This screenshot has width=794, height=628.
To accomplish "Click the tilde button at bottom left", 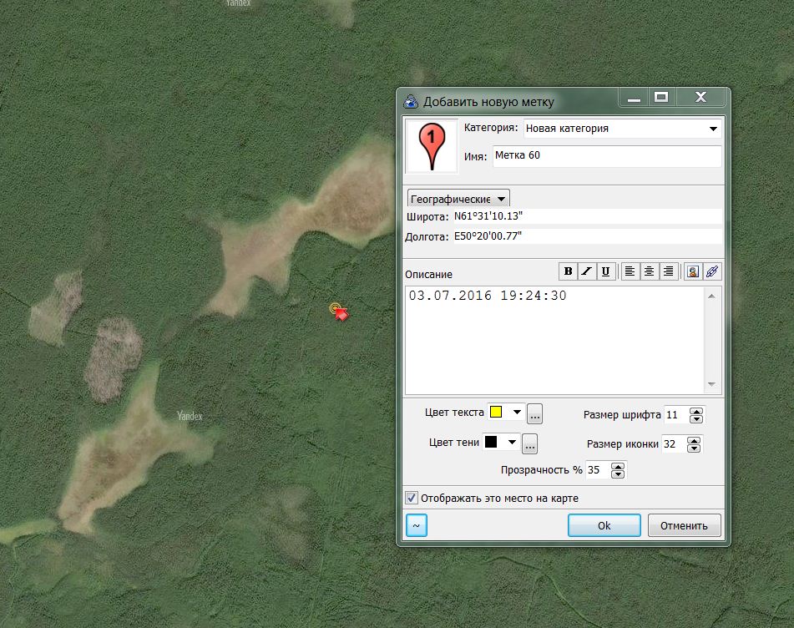I will coord(416,525).
